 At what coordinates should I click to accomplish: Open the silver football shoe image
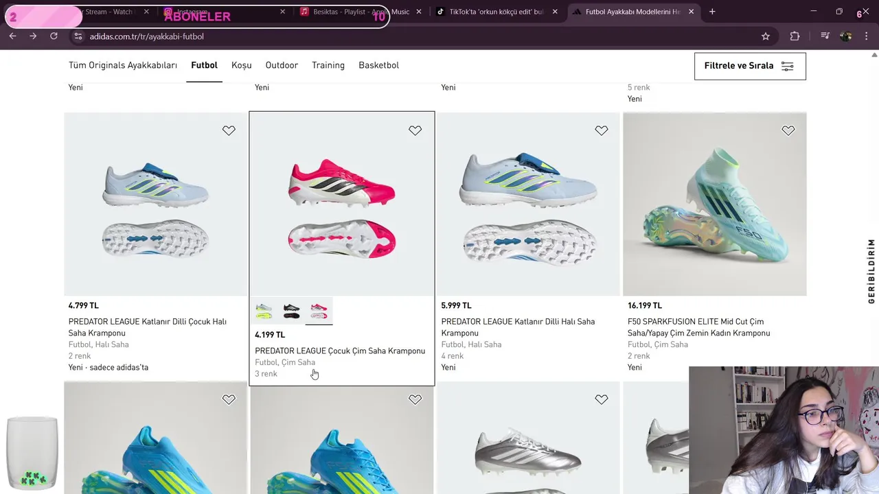pyautogui.click(x=528, y=438)
